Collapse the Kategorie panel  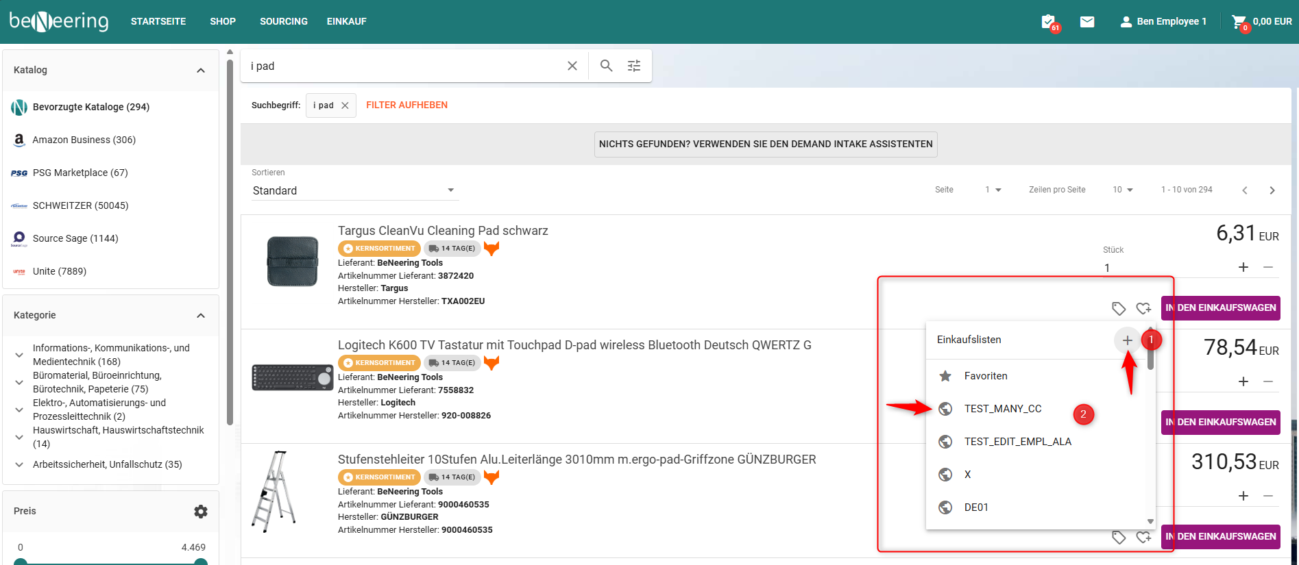pyautogui.click(x=201, y=316)
